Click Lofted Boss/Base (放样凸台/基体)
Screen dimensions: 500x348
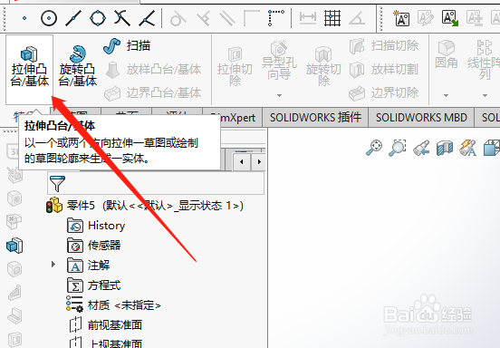click(x=153, y=70)
